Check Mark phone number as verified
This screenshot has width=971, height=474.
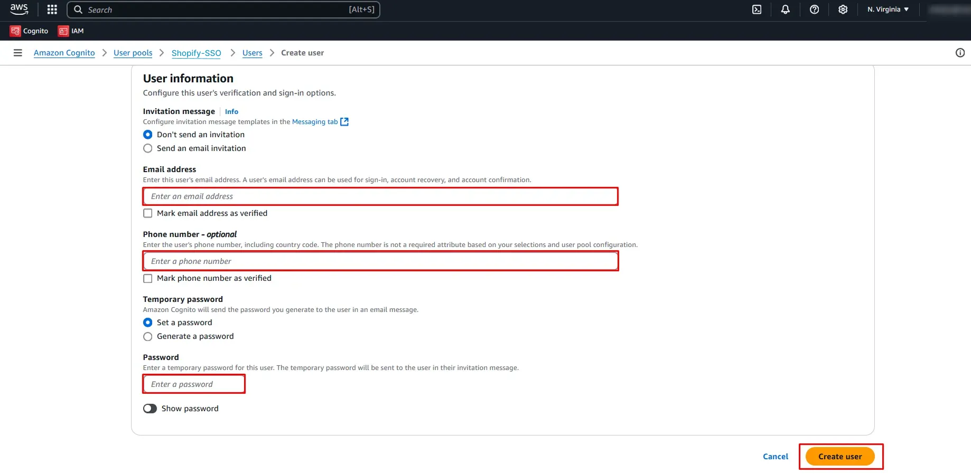tap(148, 278)
